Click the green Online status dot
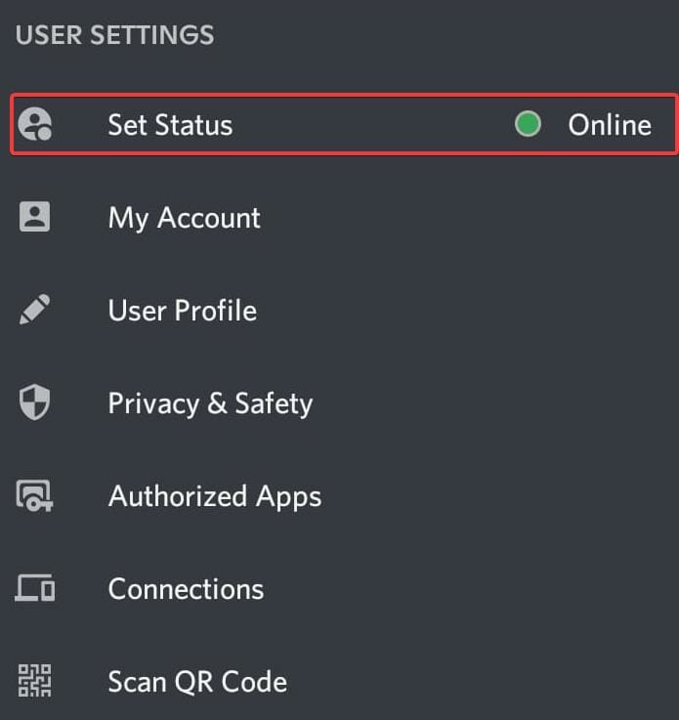The height and width of the screenshot is (720, 679). point(528,124)
